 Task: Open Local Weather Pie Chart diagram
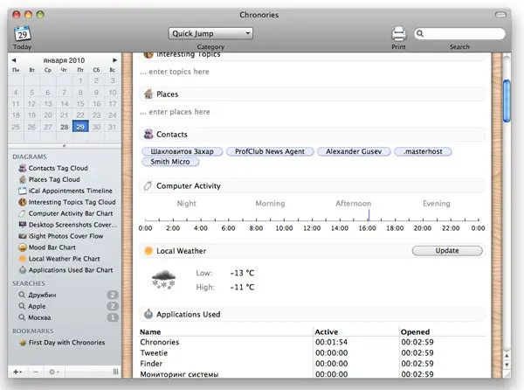[x=64, y=259]
